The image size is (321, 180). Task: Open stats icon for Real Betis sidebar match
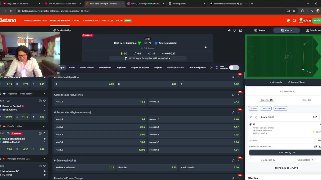coord(40,133)
